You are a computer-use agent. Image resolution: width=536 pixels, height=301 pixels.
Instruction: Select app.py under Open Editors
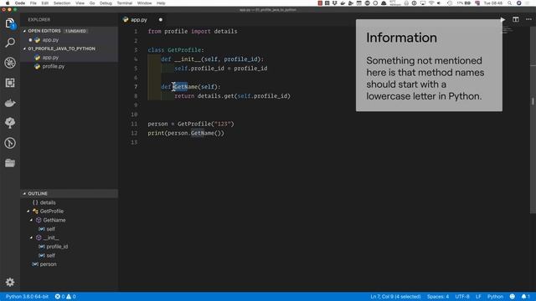70,40
